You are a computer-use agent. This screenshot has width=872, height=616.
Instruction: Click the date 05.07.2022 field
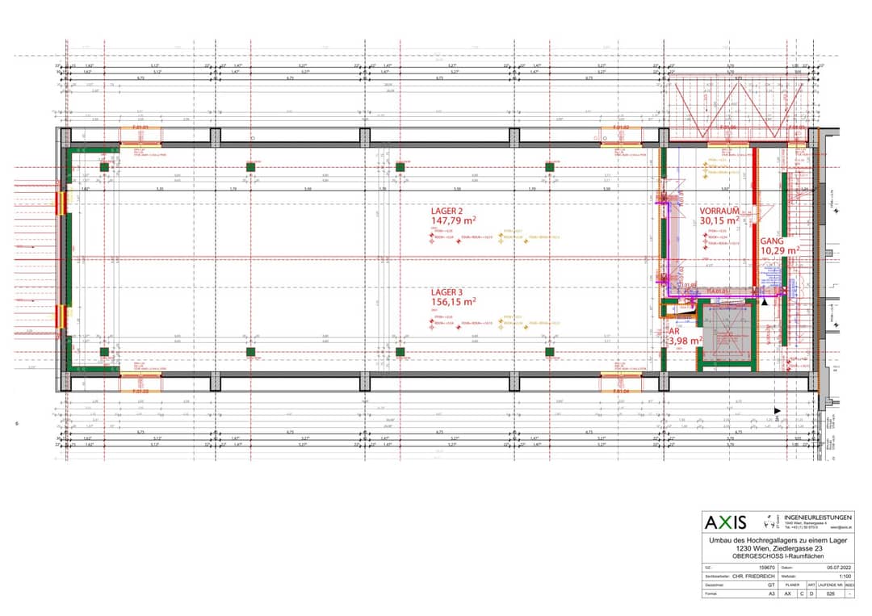[839, 568]
